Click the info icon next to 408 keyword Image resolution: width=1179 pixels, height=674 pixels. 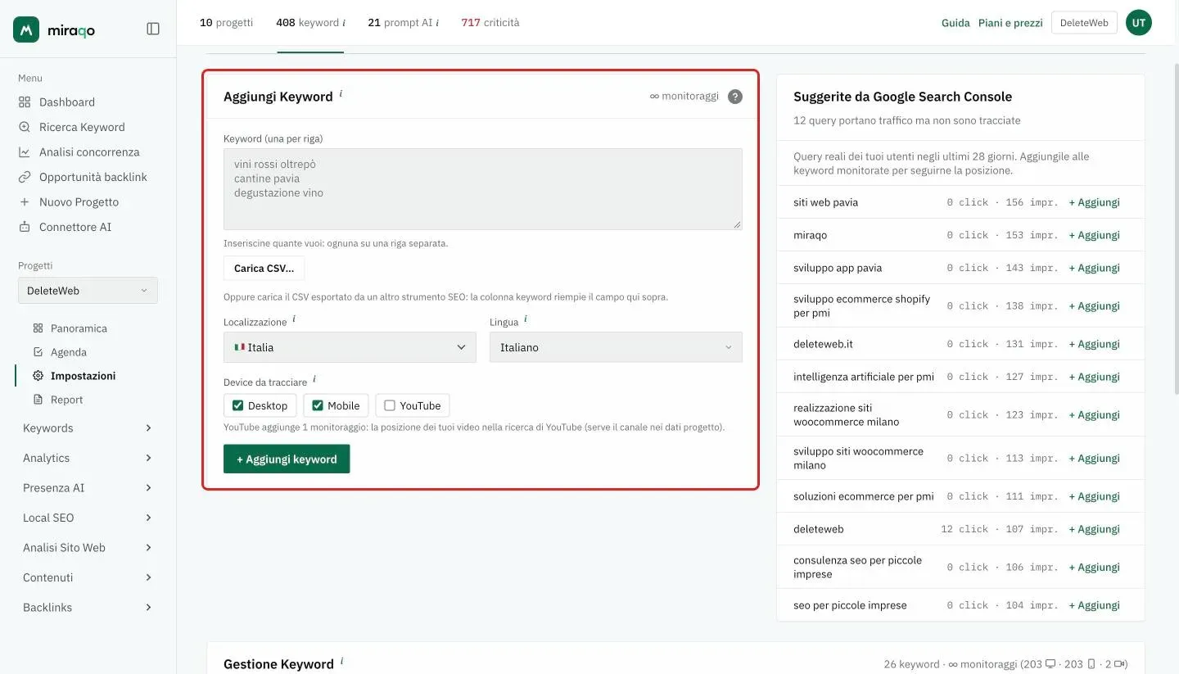(x=344, y=23)
